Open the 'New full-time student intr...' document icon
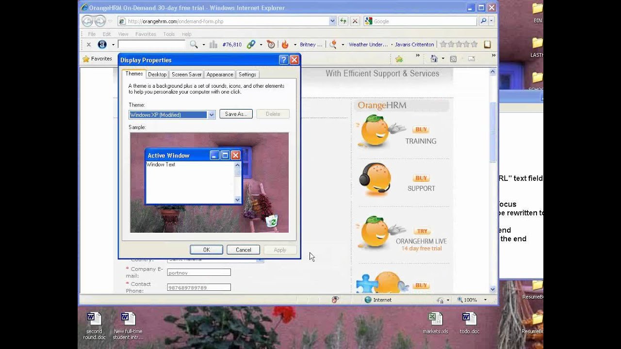Viewport: 621px width, 349px height. point(128,326)
